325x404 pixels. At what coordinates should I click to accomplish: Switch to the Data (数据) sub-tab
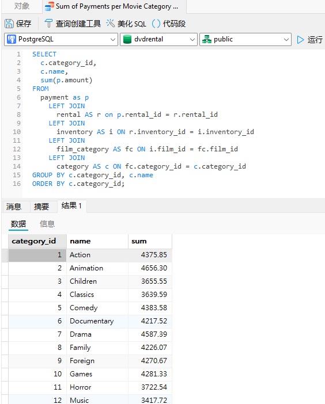click(18, 224)
